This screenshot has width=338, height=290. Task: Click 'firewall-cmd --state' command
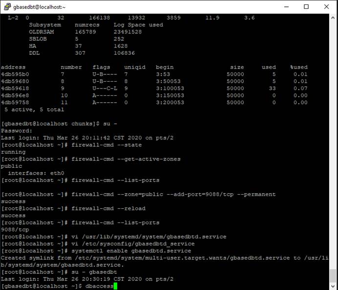(106, 145)
